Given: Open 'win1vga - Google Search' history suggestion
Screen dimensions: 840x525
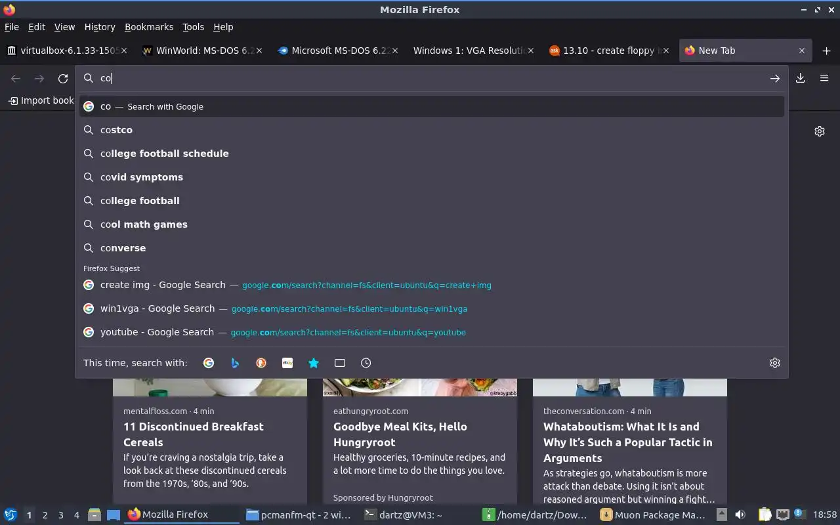Looking at the screenshot, I should click(432, 308).
